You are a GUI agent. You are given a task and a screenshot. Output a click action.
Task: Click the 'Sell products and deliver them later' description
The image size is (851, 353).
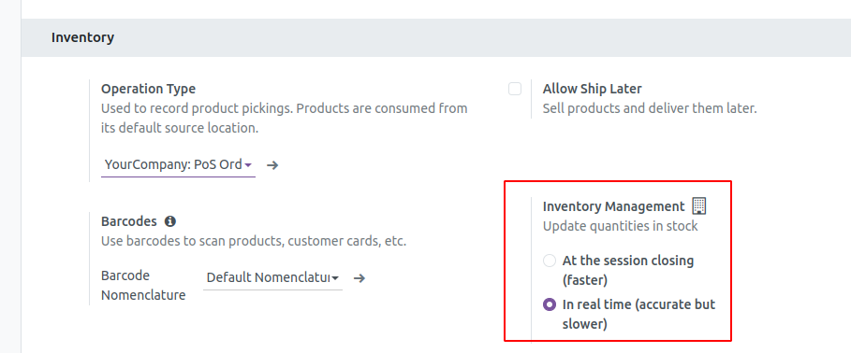[x=650, y=109]
